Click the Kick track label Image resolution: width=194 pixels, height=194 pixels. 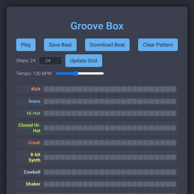pyautogui.click(x=36, y=89)
